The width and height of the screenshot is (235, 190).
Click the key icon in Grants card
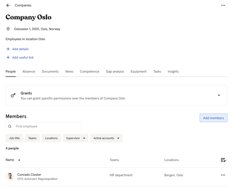coord(13,95)
